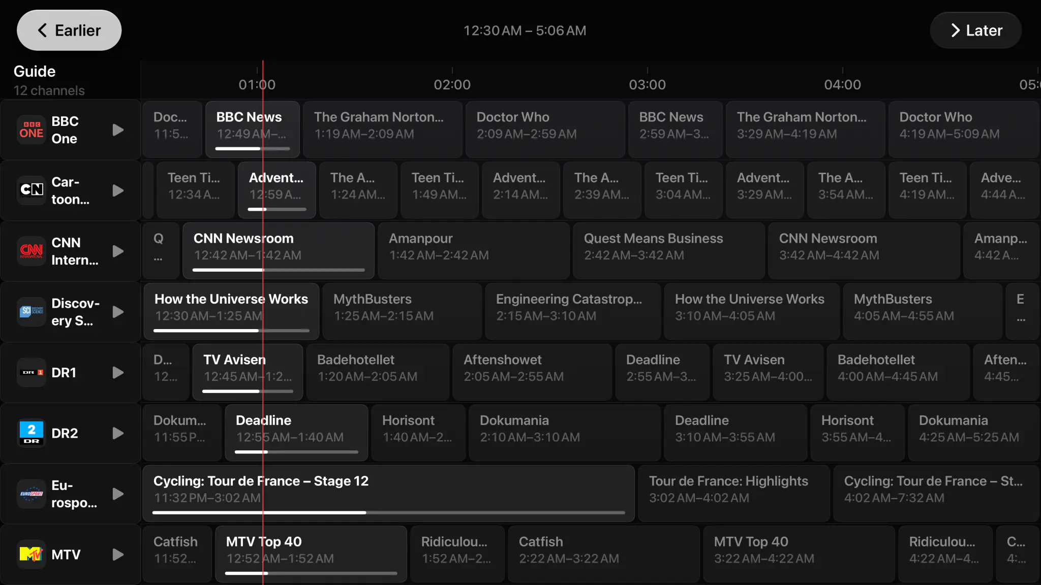Image resolution: width=1041 pixels, height=585 pixels.
Task: Select TV Avisen at 12:45 AM
Action: pos(248,372)
